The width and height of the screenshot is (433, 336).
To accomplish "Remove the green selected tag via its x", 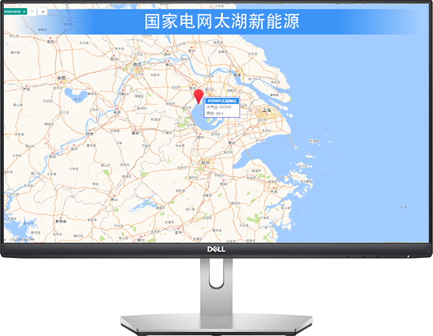I will [x=24, y=11].
